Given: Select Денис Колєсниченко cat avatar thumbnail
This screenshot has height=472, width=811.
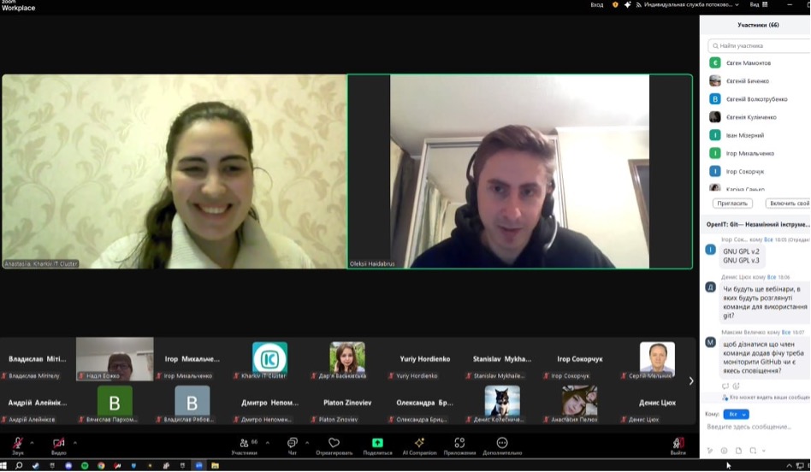Looking at the screenshot, I should [501, 404].
